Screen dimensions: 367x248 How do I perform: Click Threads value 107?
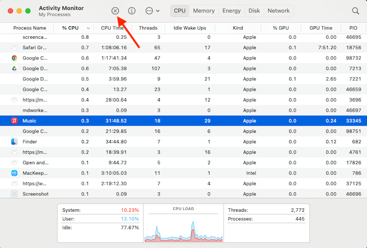(156, 68)
